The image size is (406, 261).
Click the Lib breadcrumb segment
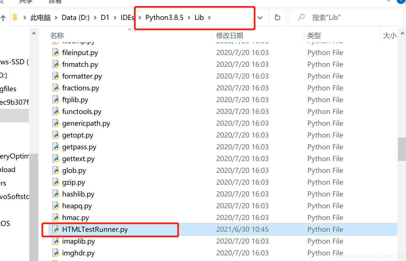199,18
